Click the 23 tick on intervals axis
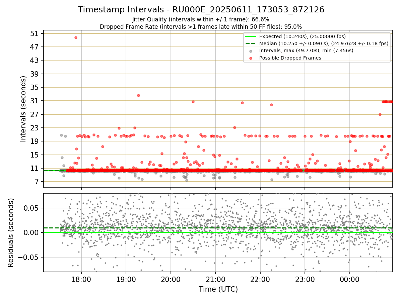This screenshot has height=301, width=402. coord(35,128)
